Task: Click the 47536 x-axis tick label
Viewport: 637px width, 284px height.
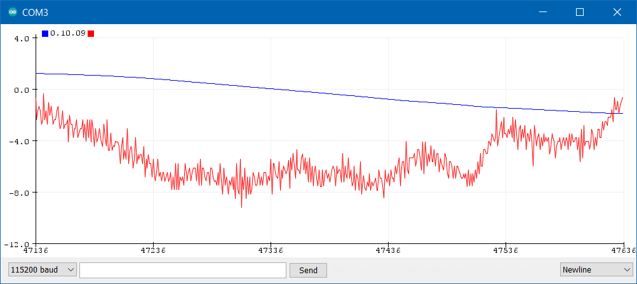Action: [x=506, y=251]
